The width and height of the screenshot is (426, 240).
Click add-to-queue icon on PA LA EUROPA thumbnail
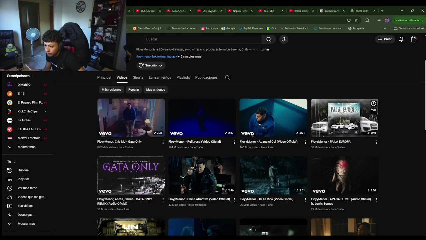(x=373, y=110)
